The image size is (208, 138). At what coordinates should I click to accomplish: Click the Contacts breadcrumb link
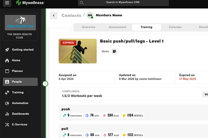pos(71,16)
